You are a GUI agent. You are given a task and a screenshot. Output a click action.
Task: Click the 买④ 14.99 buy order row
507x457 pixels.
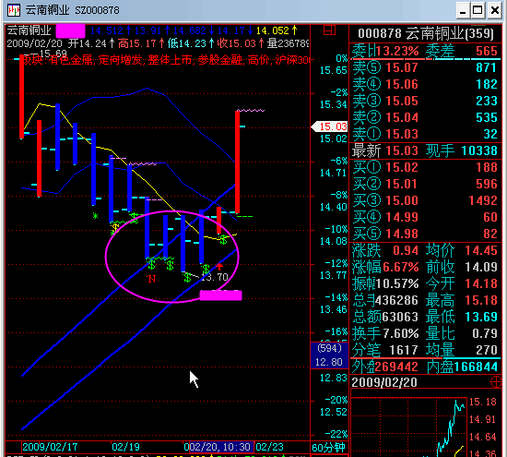pyautogui.click(x=425, y=217)
